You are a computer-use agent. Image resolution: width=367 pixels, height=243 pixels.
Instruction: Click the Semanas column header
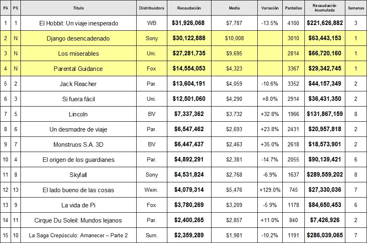(356, 8)
